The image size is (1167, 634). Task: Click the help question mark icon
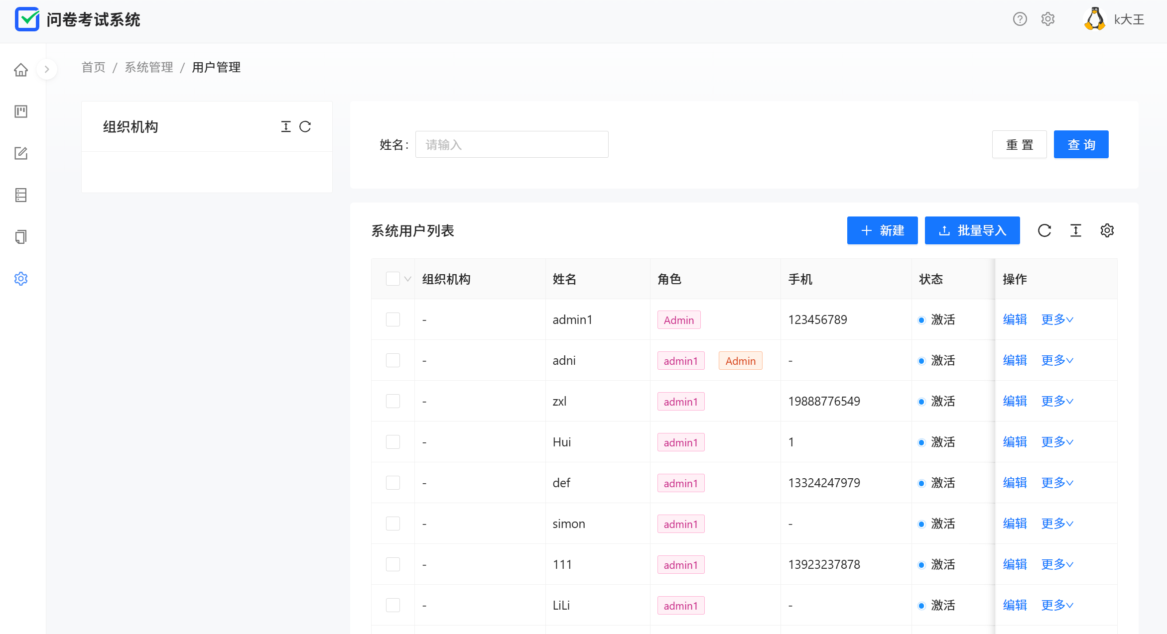click(x=1020, y=19)
